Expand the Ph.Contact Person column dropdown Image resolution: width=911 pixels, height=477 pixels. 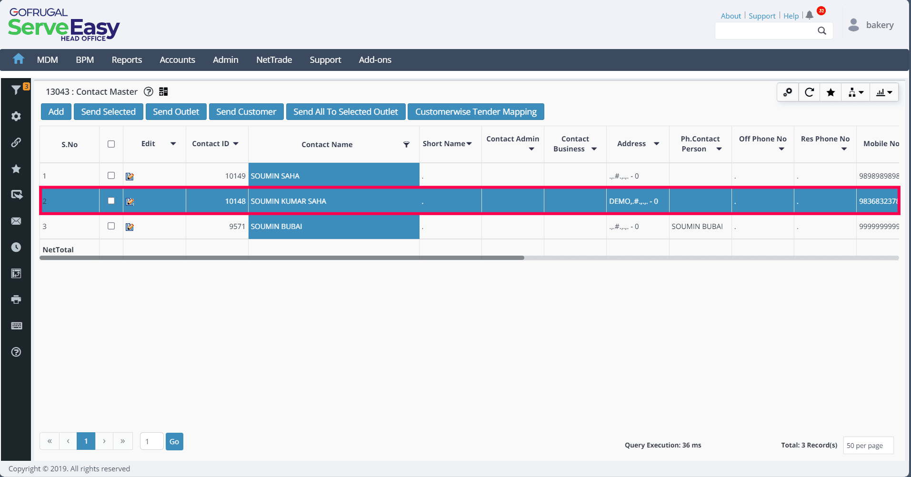719,149
